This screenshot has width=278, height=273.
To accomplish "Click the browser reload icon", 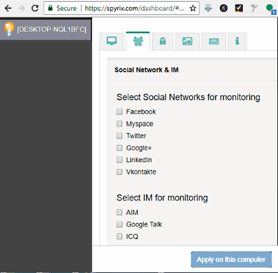I will 35,8.
